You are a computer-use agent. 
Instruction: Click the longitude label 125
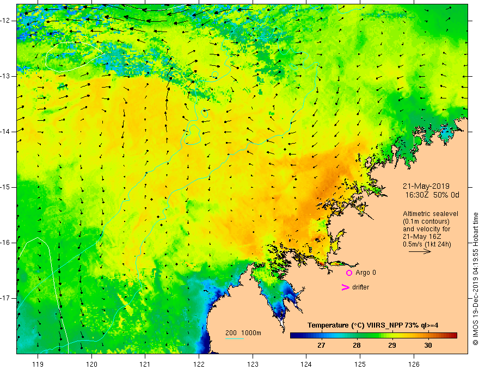tap(360, 364)
